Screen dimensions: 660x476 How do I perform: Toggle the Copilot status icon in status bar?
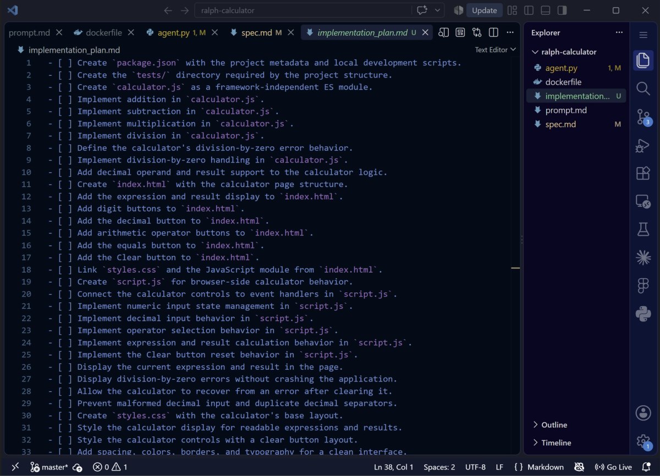pos(579,467)
